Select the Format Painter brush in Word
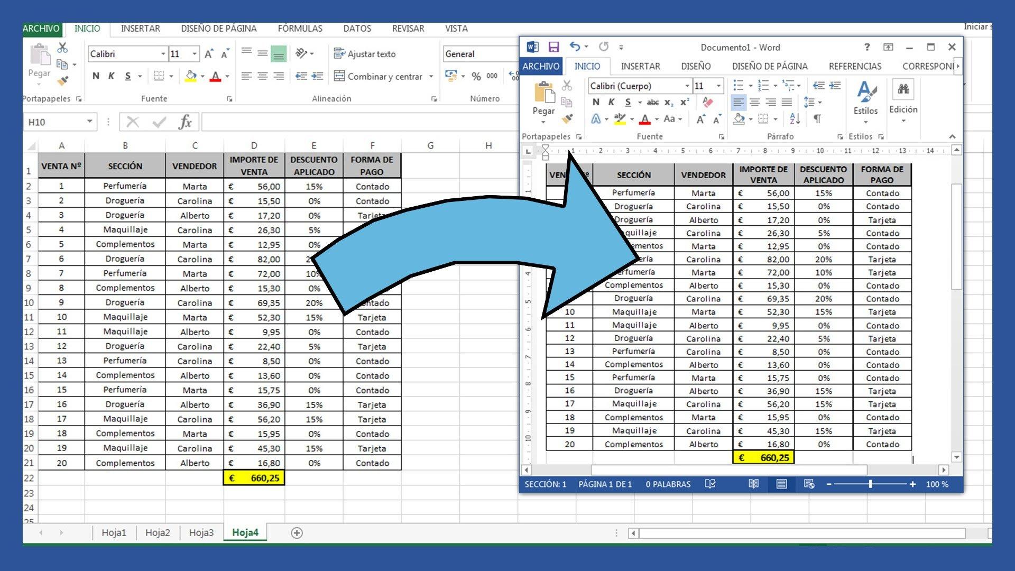The width and height of the screenshot is (1015, 571). 567,118
